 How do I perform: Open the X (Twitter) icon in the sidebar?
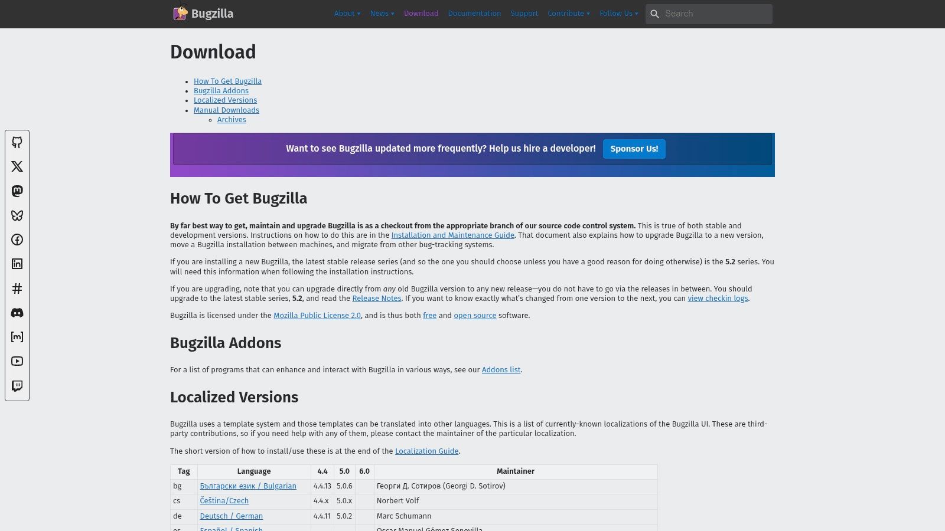click(17, 166)
